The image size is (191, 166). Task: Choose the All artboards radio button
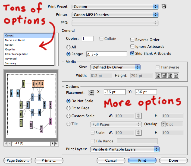coord(68,47)
